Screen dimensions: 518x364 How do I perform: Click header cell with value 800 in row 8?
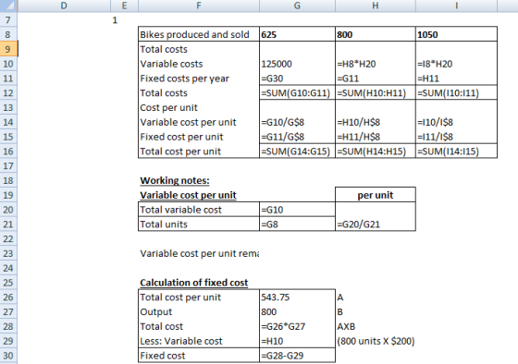(x=376, y=34)
